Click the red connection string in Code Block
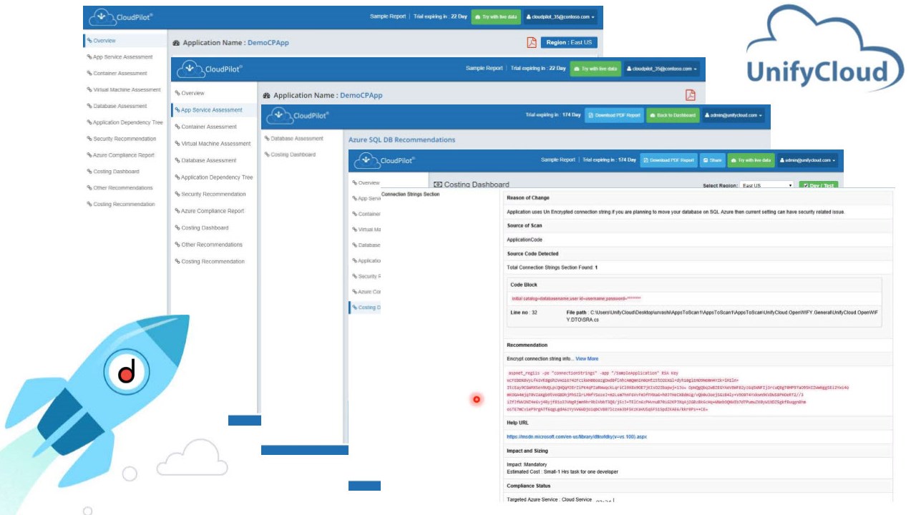This screenshot has height=515, width=916. [x=576, y=298]
